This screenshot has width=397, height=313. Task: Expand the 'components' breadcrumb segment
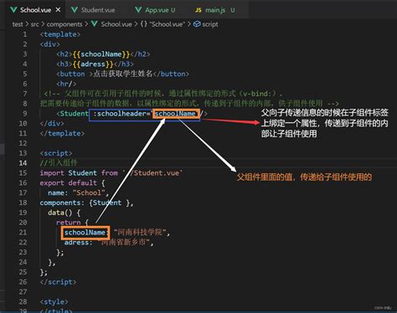[x=64, y=24]
